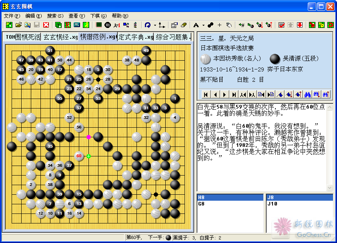Switch to the 定式字典 tab
The image size is (337, 243).
pos(136,37)
